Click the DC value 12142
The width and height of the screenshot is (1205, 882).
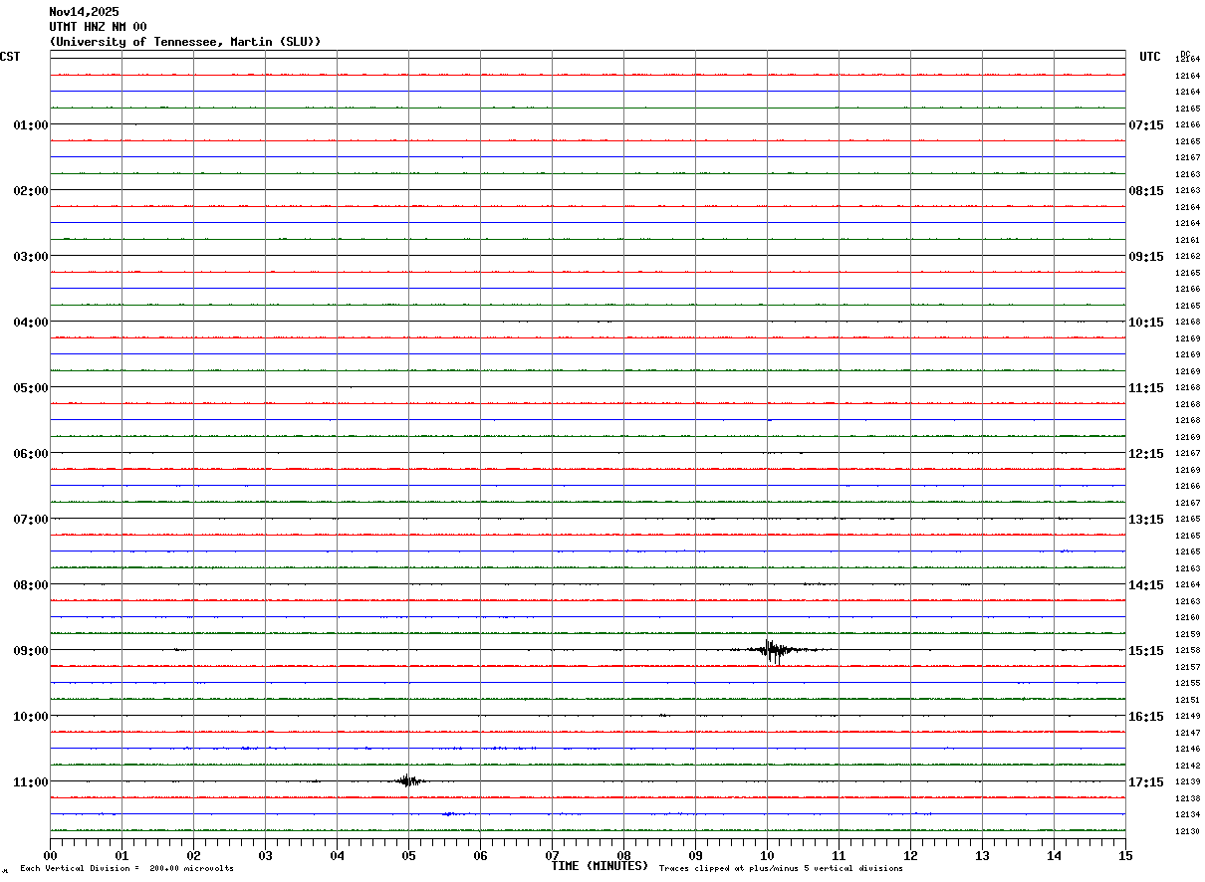(x=1187, y=766)
